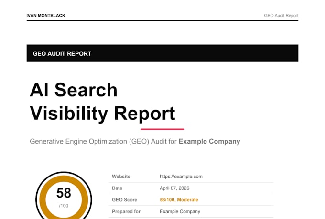This screenshot has width=325, height=219.
Task: Click the '58/100, Moderate' score value
Action: 179,200
